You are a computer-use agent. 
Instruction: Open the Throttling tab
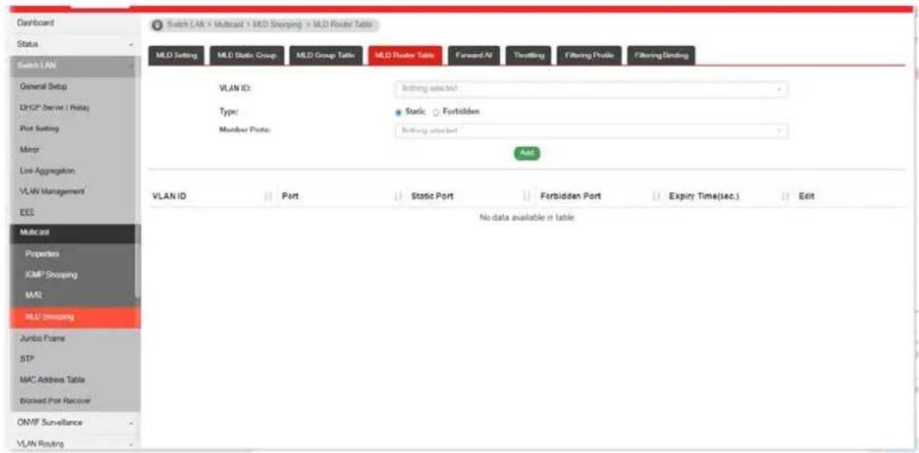(528, 55)
